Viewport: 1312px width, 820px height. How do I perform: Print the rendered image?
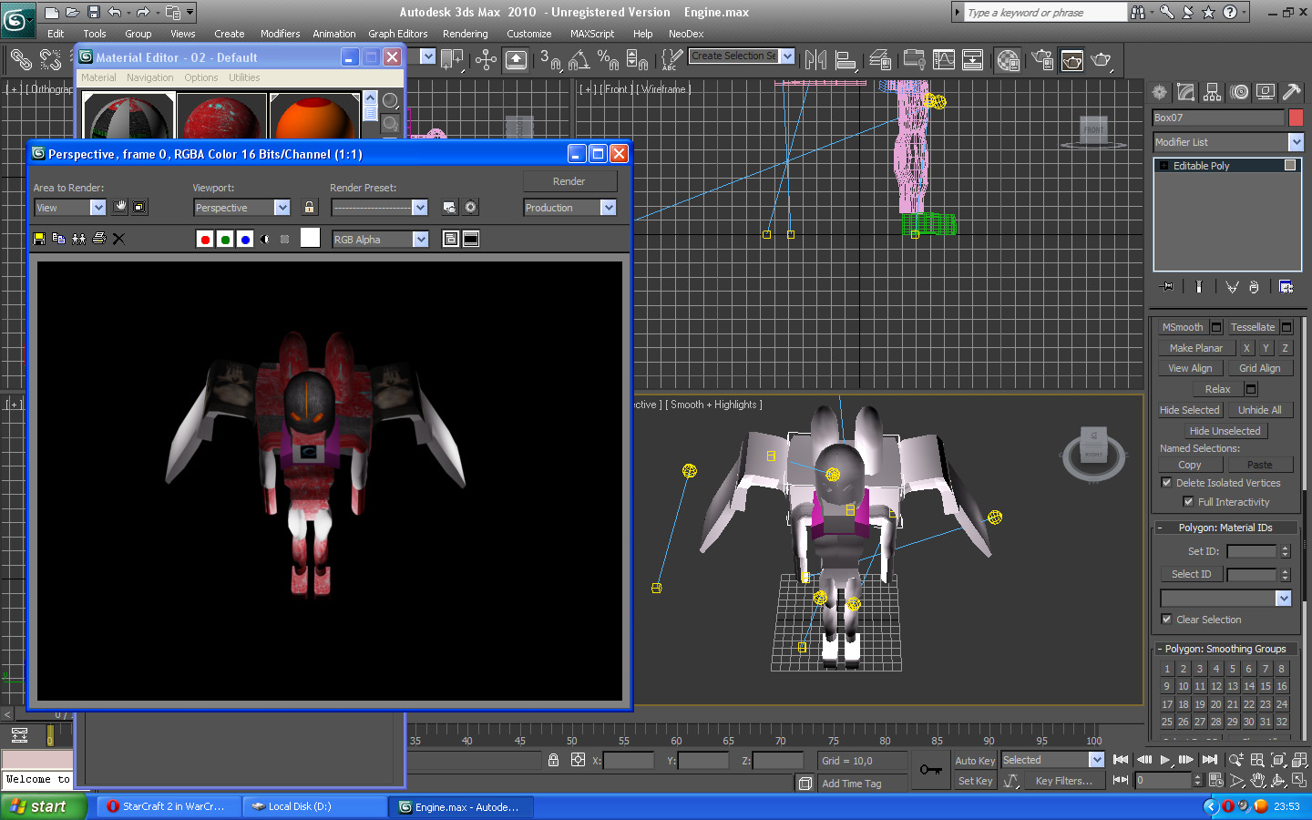99,239
